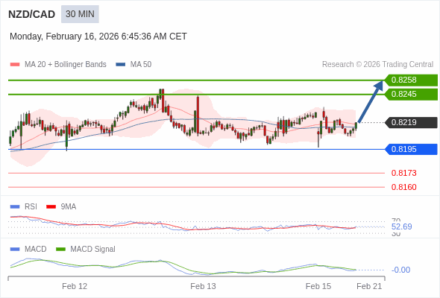This screenshot has width=440, height=298.
Task: Click the MACD value -0.00
Action: (400, 270)
